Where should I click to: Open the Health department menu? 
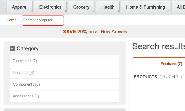tap(108, 7)
